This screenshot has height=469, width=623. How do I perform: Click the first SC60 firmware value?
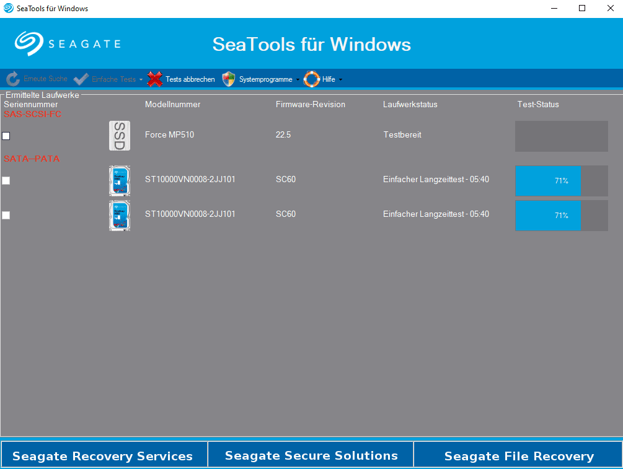click(x=286, y=179)
